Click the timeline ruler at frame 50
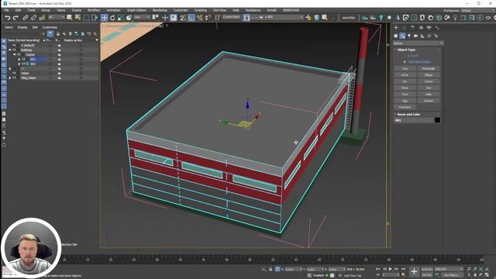The width and height of the screenshot is (496, 279). [x=250, y=260]
